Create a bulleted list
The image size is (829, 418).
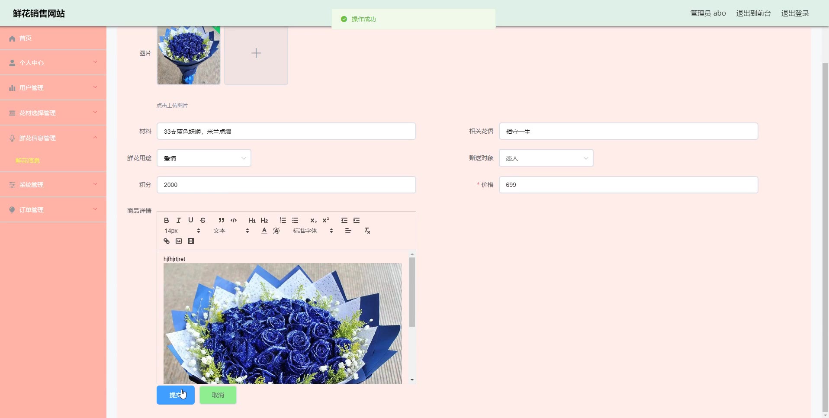coord(295,220)
